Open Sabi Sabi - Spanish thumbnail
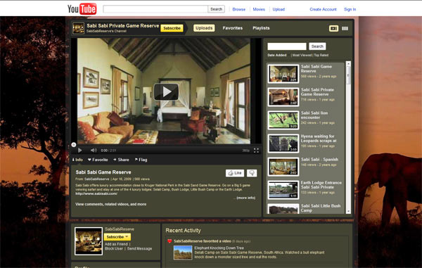The image size is (422, 268). pyautogui.click(x=283, y=167)
